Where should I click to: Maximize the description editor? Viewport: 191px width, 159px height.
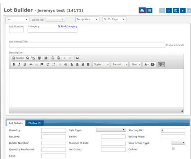pyautogui.click(x=46, y=58)
